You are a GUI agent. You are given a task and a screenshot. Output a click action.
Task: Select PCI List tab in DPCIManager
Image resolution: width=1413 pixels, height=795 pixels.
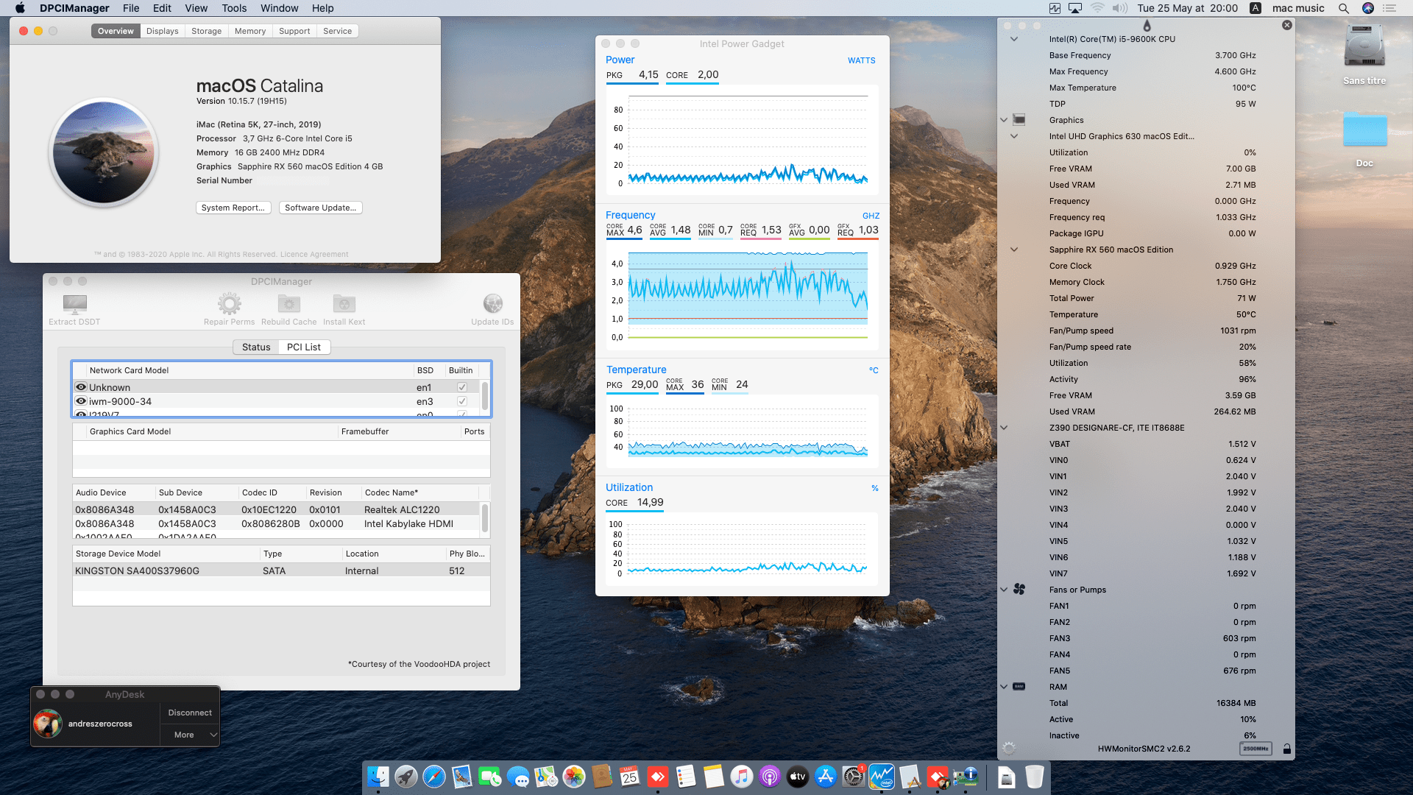click(x=304, y=347)
